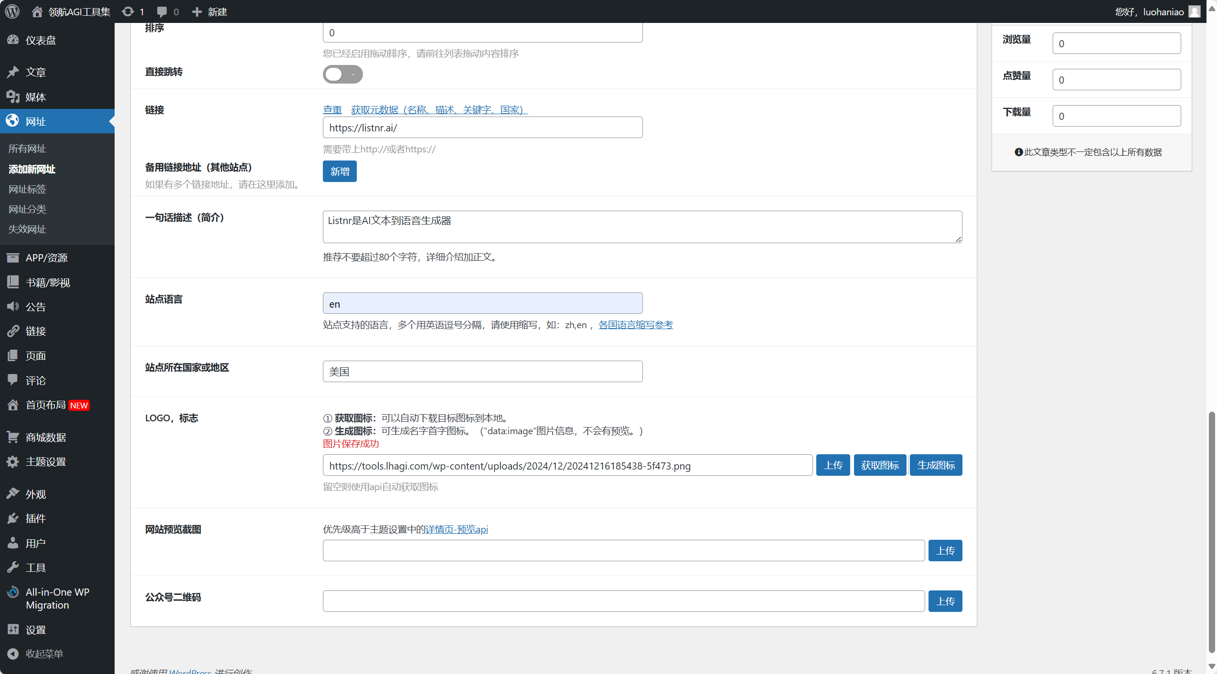Viewport: 1217px width, 674px height.
Task: Click the 获取图标 button
Action: pyautogui.click(x=880, y=465)
